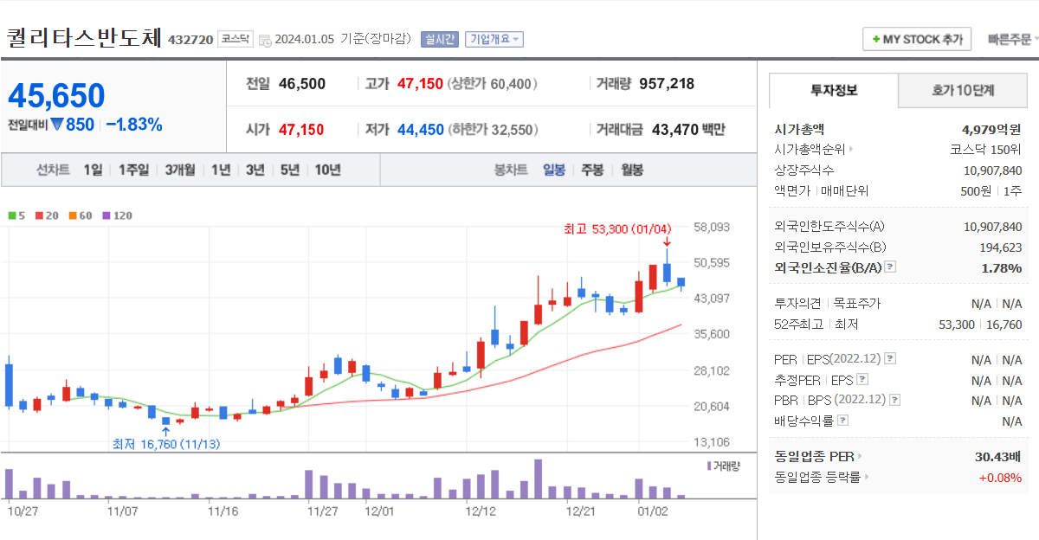Select the 5년 line chart period

(289, 170)
